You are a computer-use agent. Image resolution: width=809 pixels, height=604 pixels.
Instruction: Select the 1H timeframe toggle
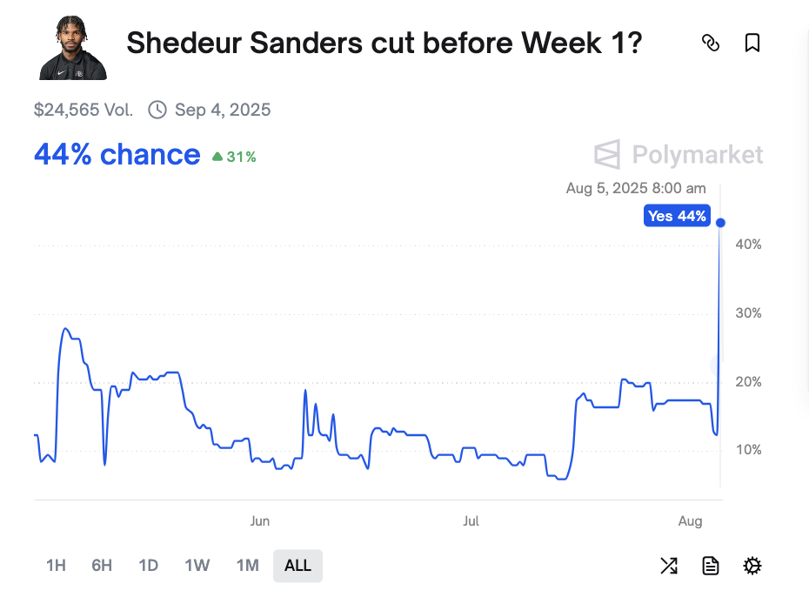56,566
